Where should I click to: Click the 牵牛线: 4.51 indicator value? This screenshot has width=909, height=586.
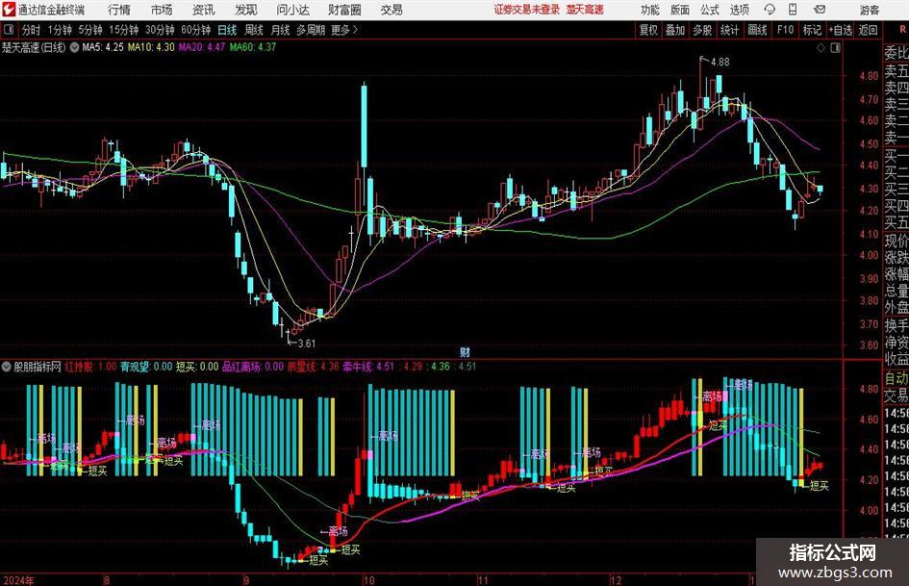pyautogui.click(x=368, y=367)
